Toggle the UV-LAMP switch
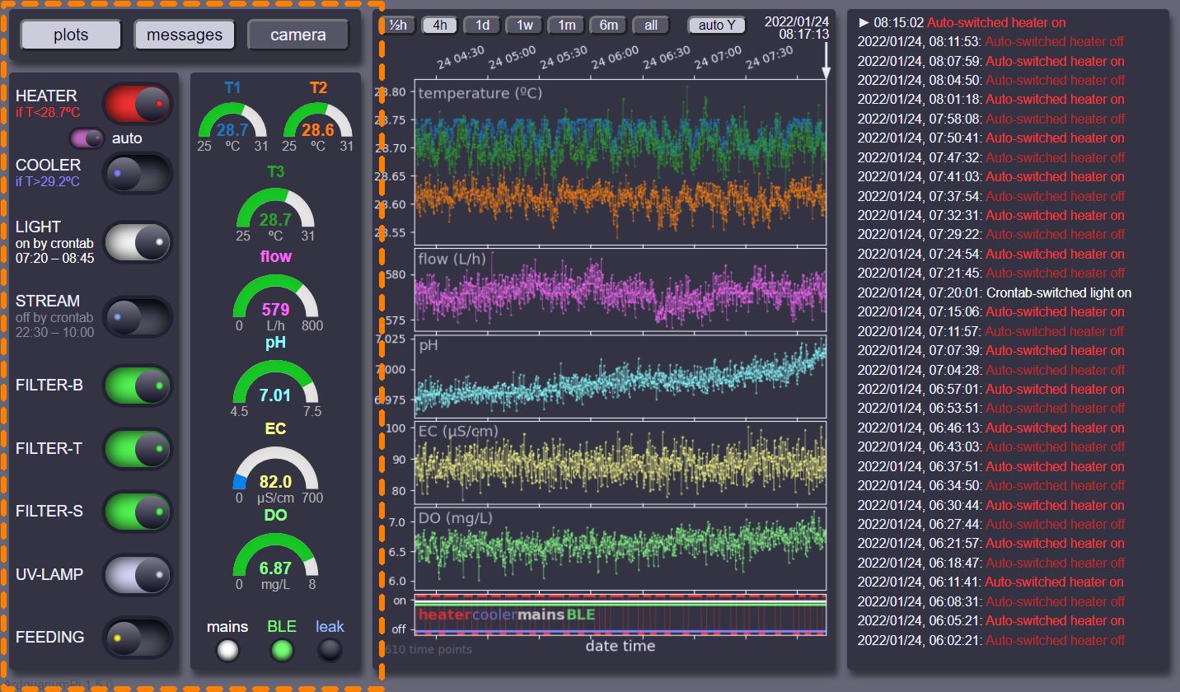Viewport: 1180px width, 692px height. [x=138, y=575]
